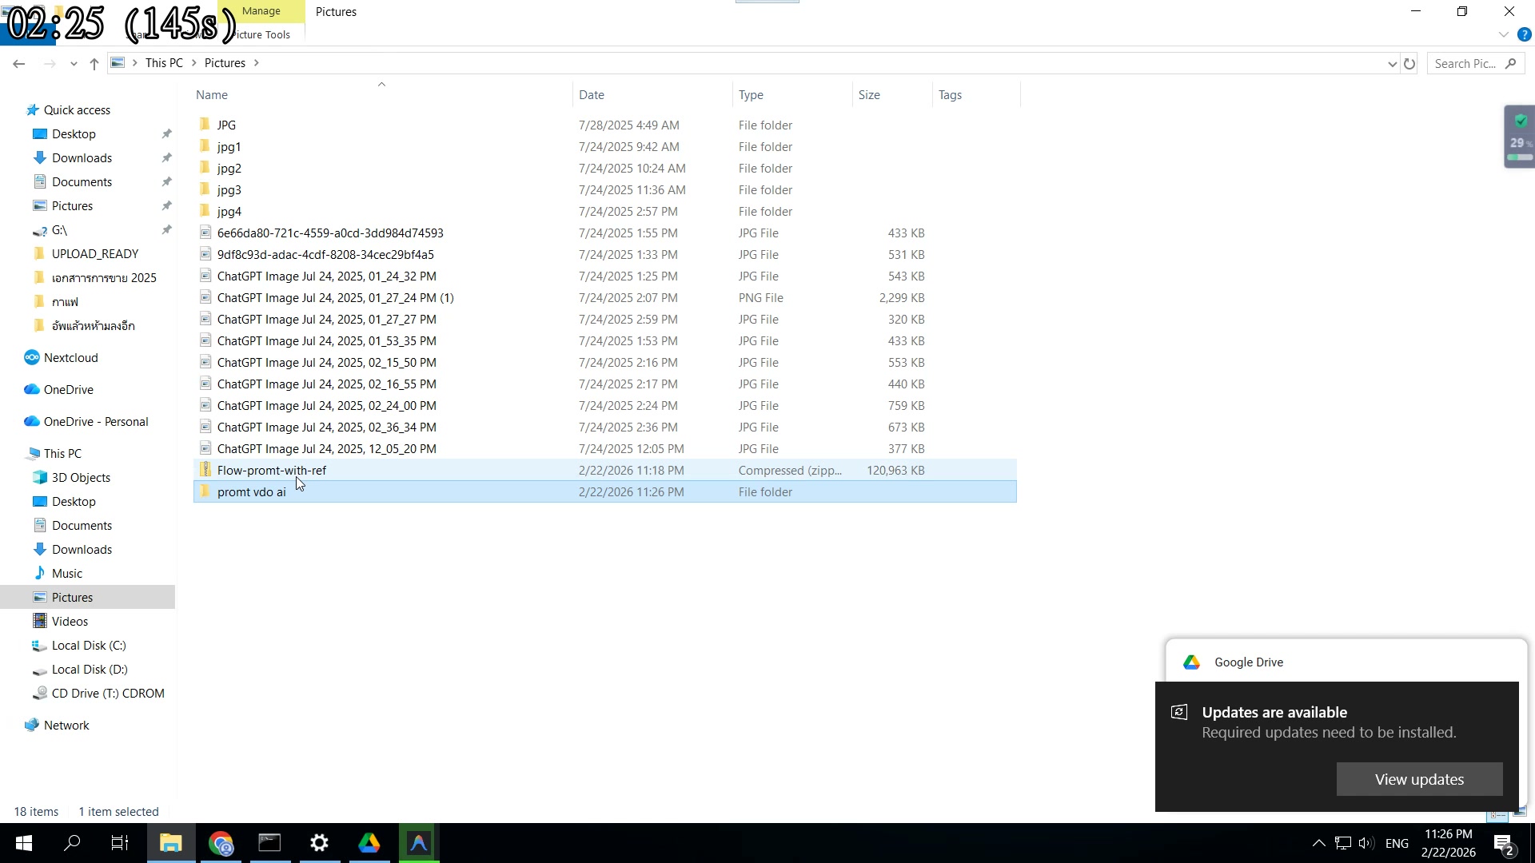The height and width of the screenshot is (863, 1535).
Task: Click the Refresh button in address bar
Action: pyautogui.click(x=1409, y=64)
